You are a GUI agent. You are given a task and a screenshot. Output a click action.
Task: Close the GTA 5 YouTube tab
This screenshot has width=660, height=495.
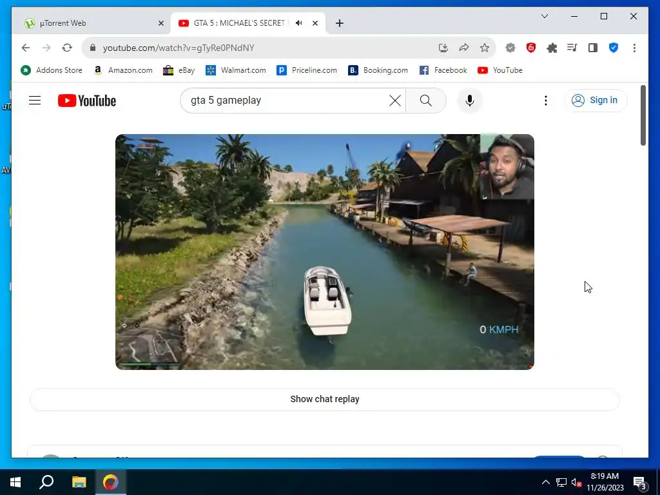point(315,24)
